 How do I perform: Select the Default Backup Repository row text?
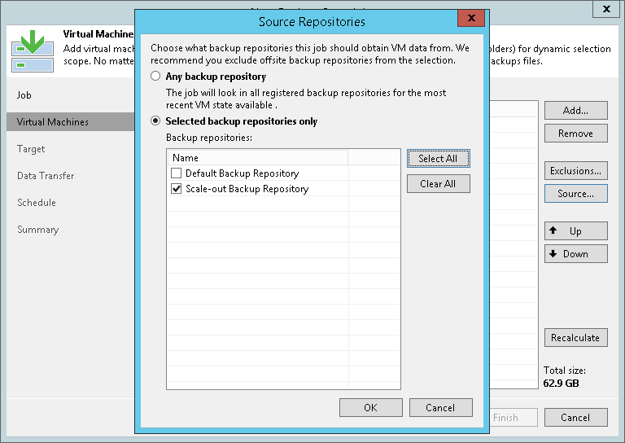(x=242, y=173)
